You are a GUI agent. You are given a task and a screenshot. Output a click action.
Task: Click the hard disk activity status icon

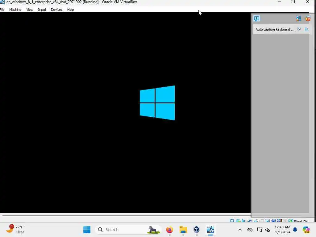[232, 221]
